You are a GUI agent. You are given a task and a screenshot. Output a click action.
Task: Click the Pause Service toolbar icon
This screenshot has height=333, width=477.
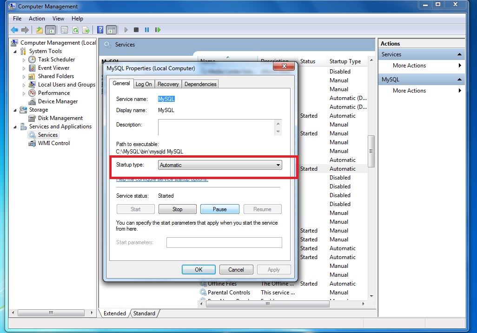147,30
